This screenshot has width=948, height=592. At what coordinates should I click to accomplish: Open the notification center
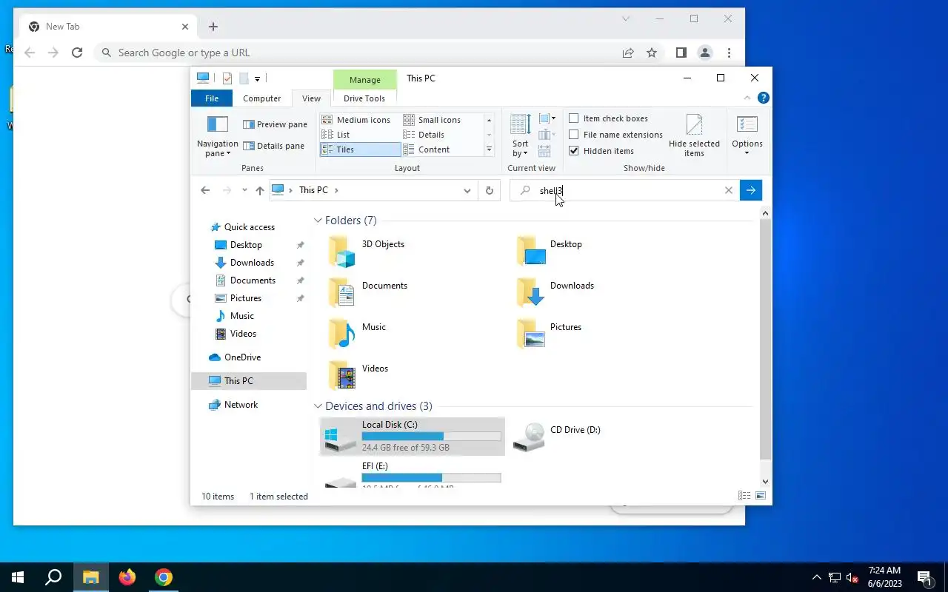click(x=925, y=577)
